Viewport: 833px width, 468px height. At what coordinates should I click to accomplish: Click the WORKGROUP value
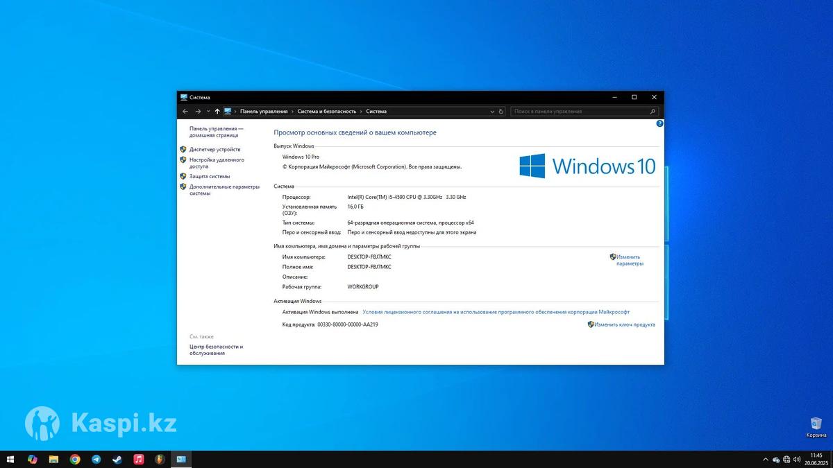coord(363,286)
